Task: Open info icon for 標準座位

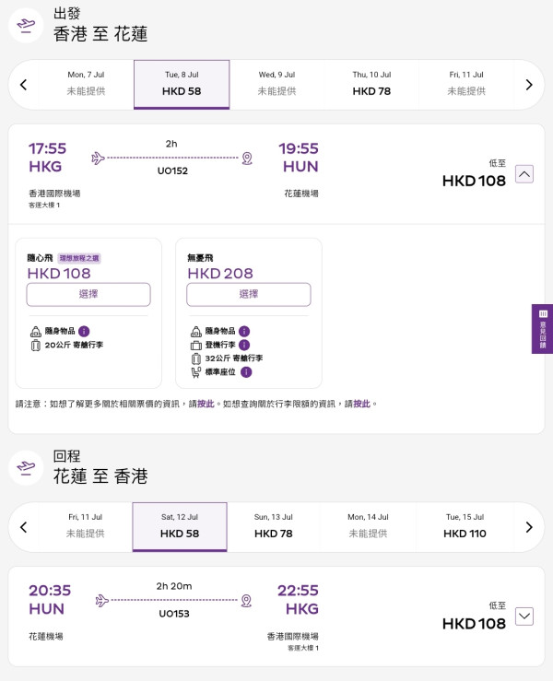Action: click(x=246, y=372)
